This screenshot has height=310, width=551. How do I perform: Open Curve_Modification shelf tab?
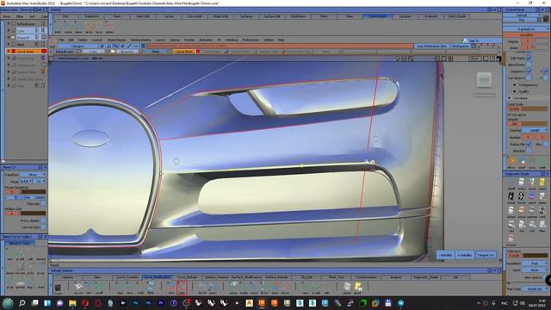[x=157, y=277]
